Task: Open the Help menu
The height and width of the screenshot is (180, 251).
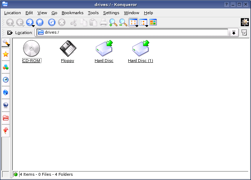Action: pos(149,13)
